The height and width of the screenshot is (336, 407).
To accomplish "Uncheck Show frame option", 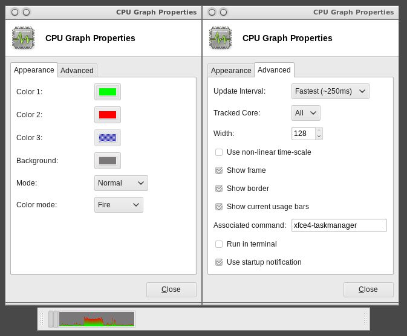I will [x=219, y=170].
